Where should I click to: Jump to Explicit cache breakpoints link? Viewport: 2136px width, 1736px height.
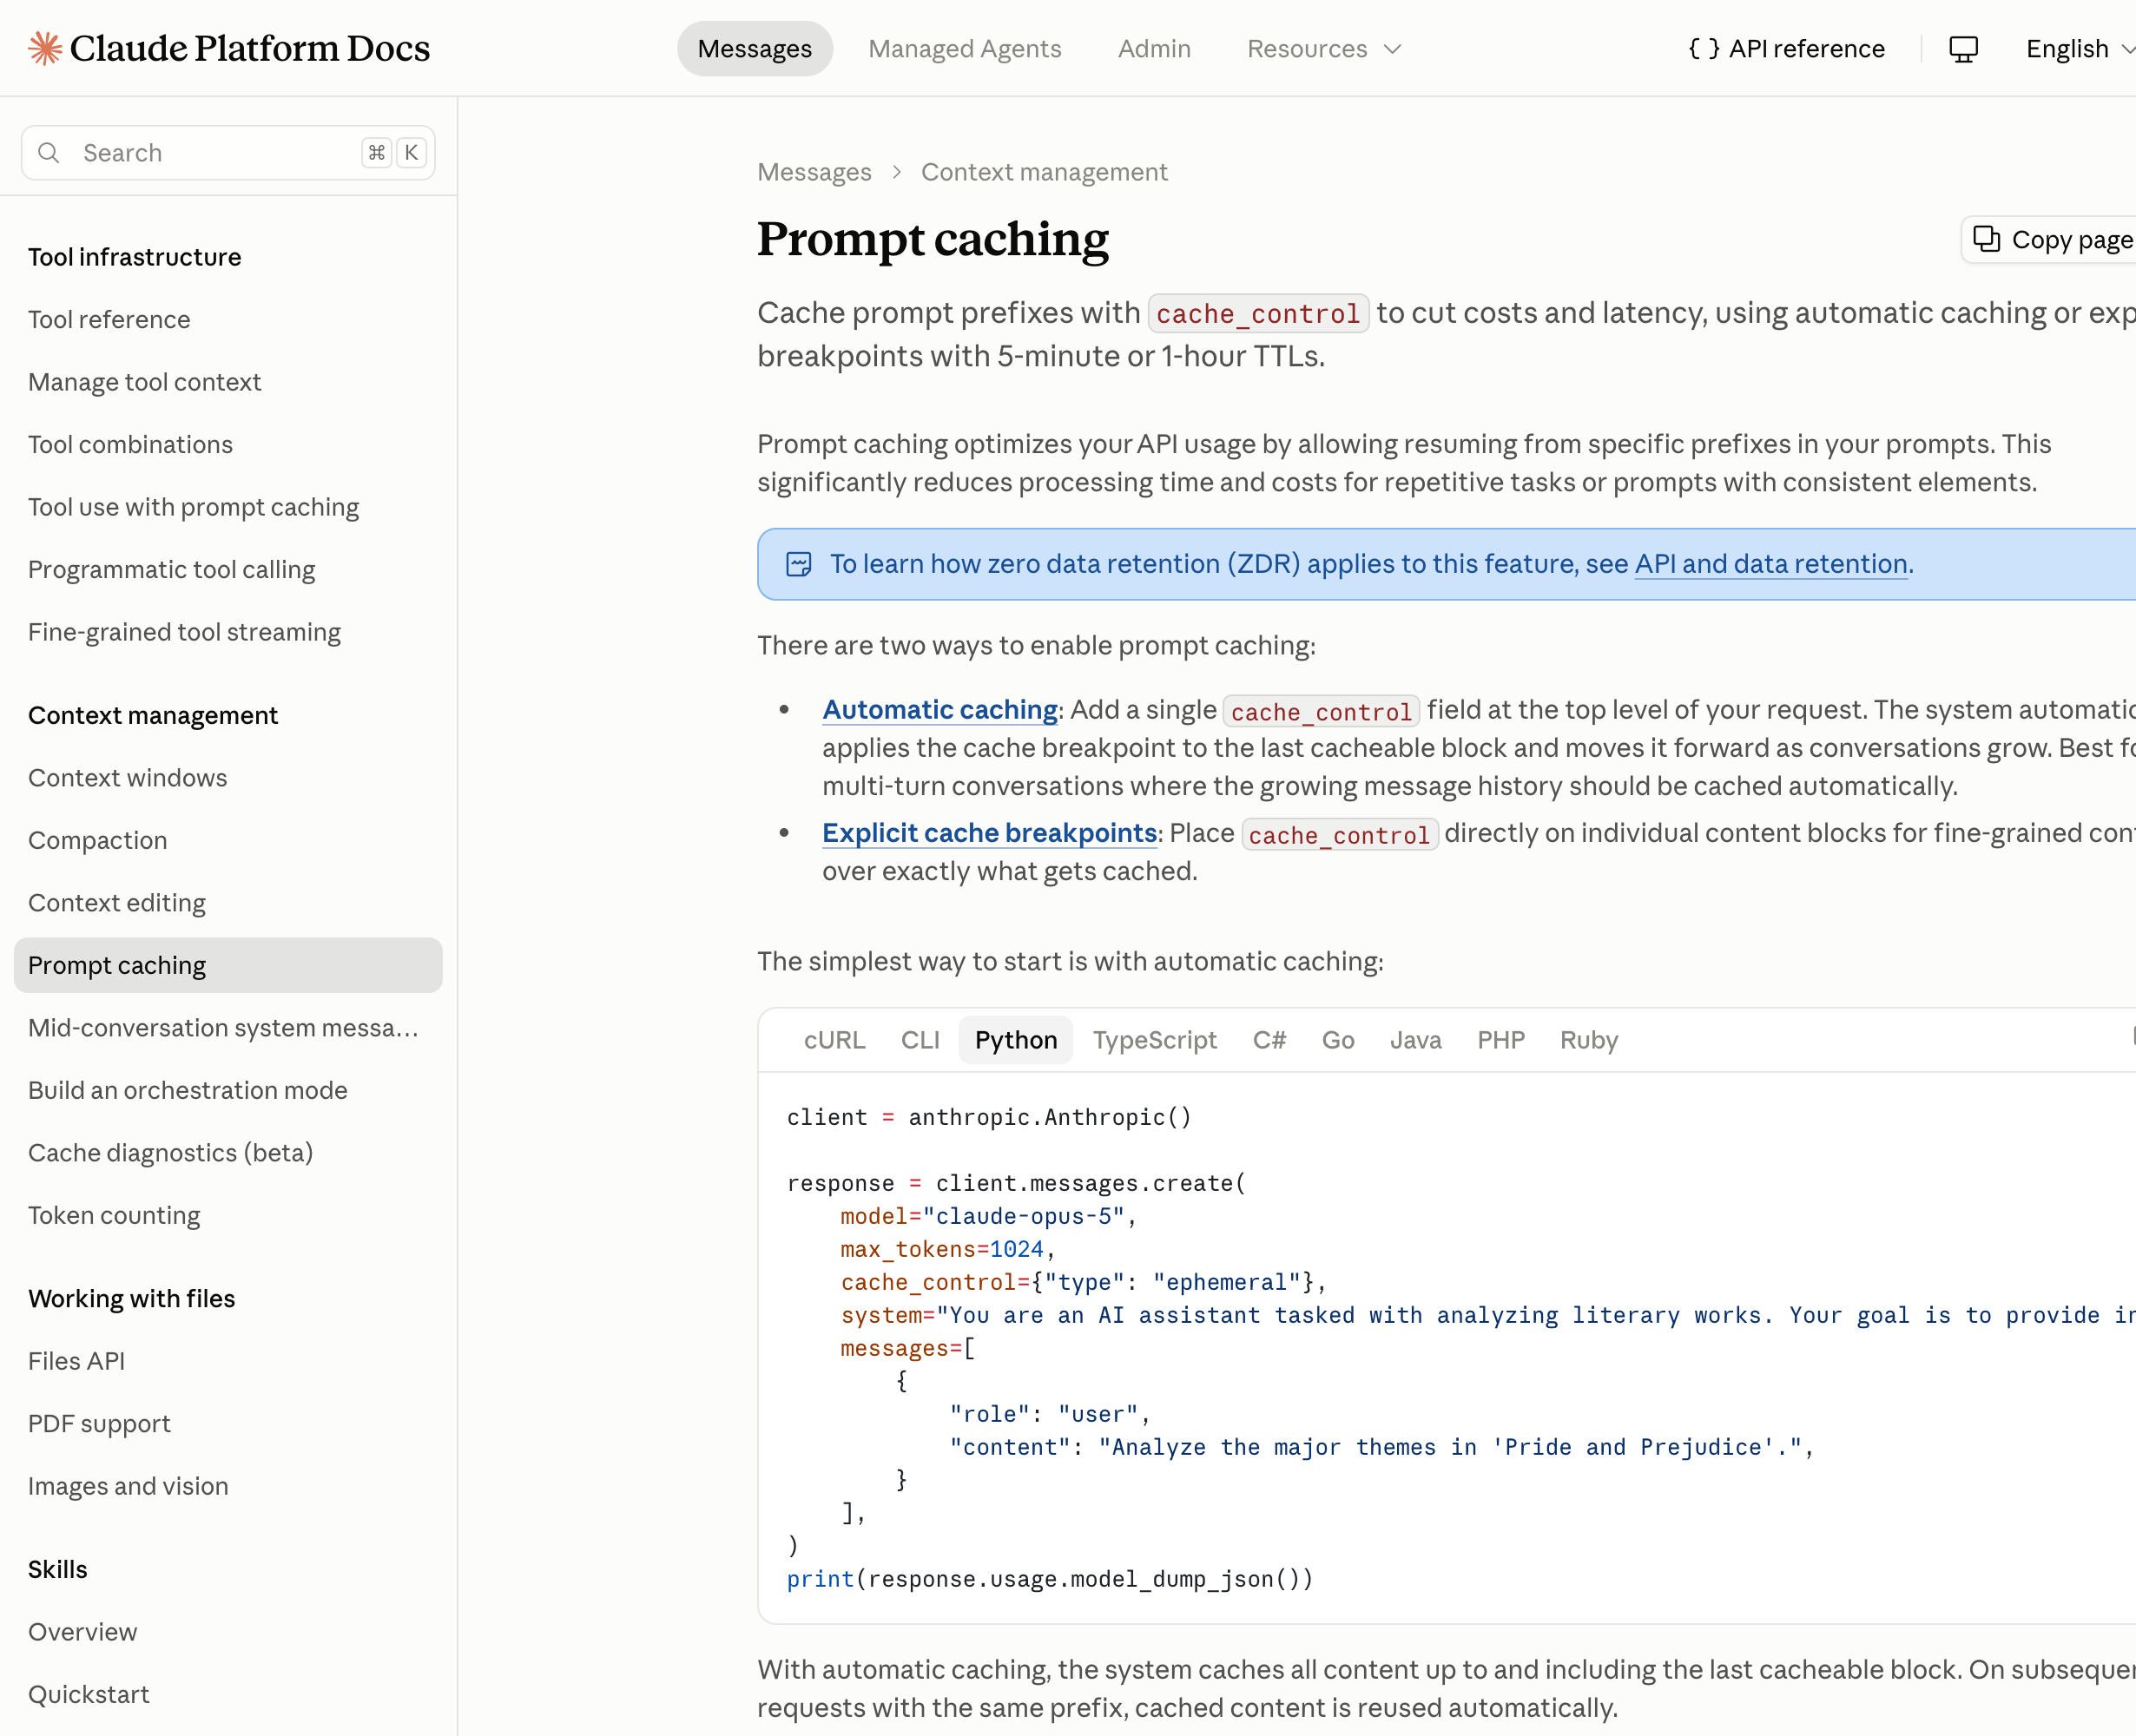tap(988, 833)
